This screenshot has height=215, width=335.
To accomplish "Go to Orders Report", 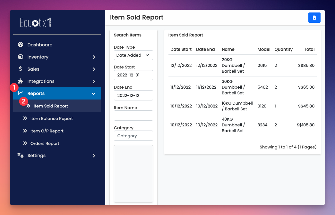I will click(45, 143).
